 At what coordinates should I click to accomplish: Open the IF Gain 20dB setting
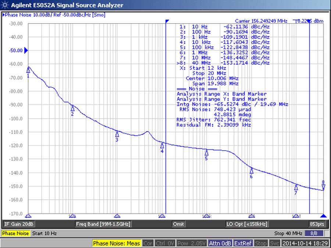click(19, 224)
